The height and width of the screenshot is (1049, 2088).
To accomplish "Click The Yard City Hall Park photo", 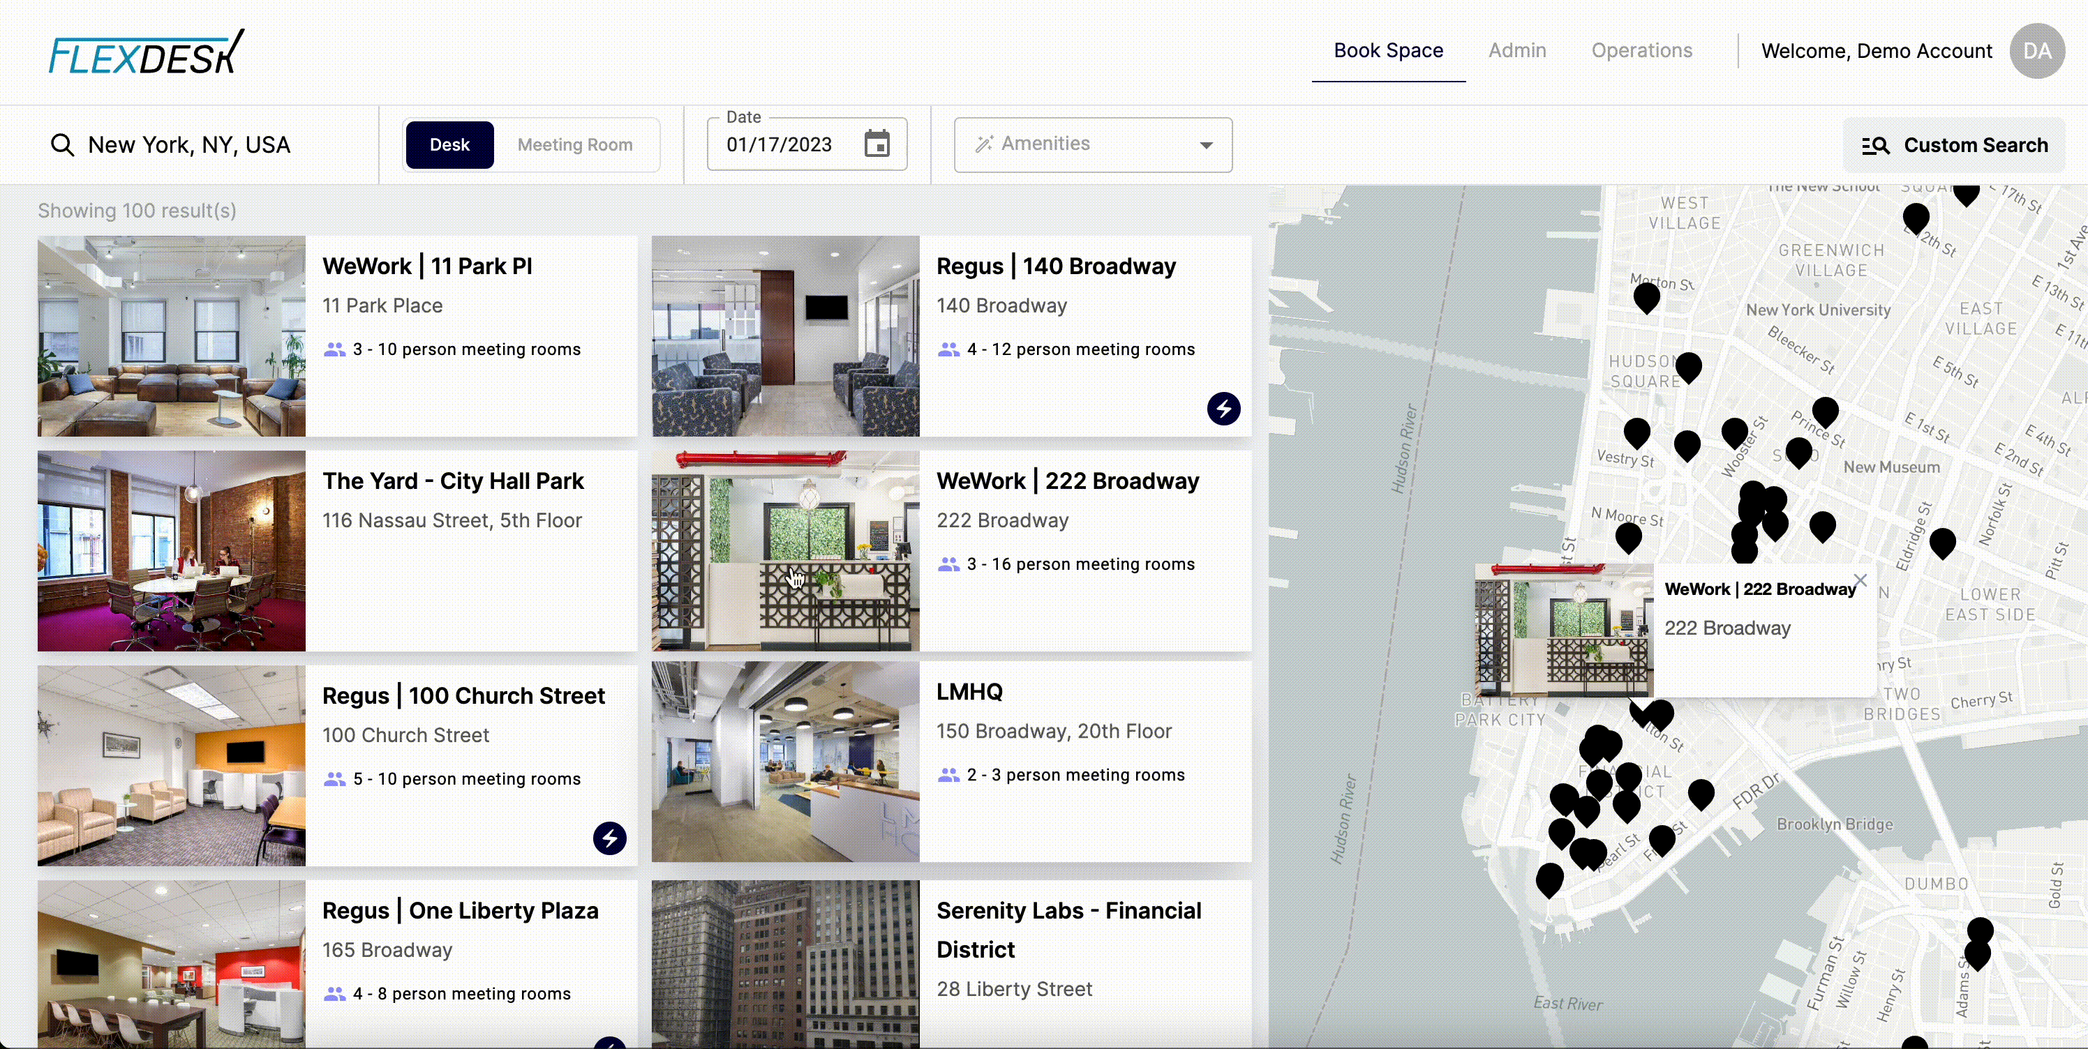I will [x=171, y=551].
